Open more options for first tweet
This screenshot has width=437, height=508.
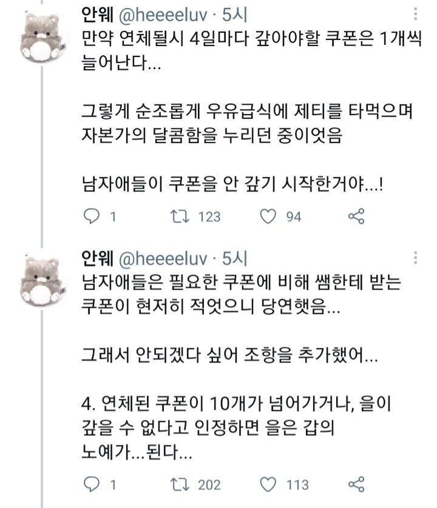pos(415,13)
